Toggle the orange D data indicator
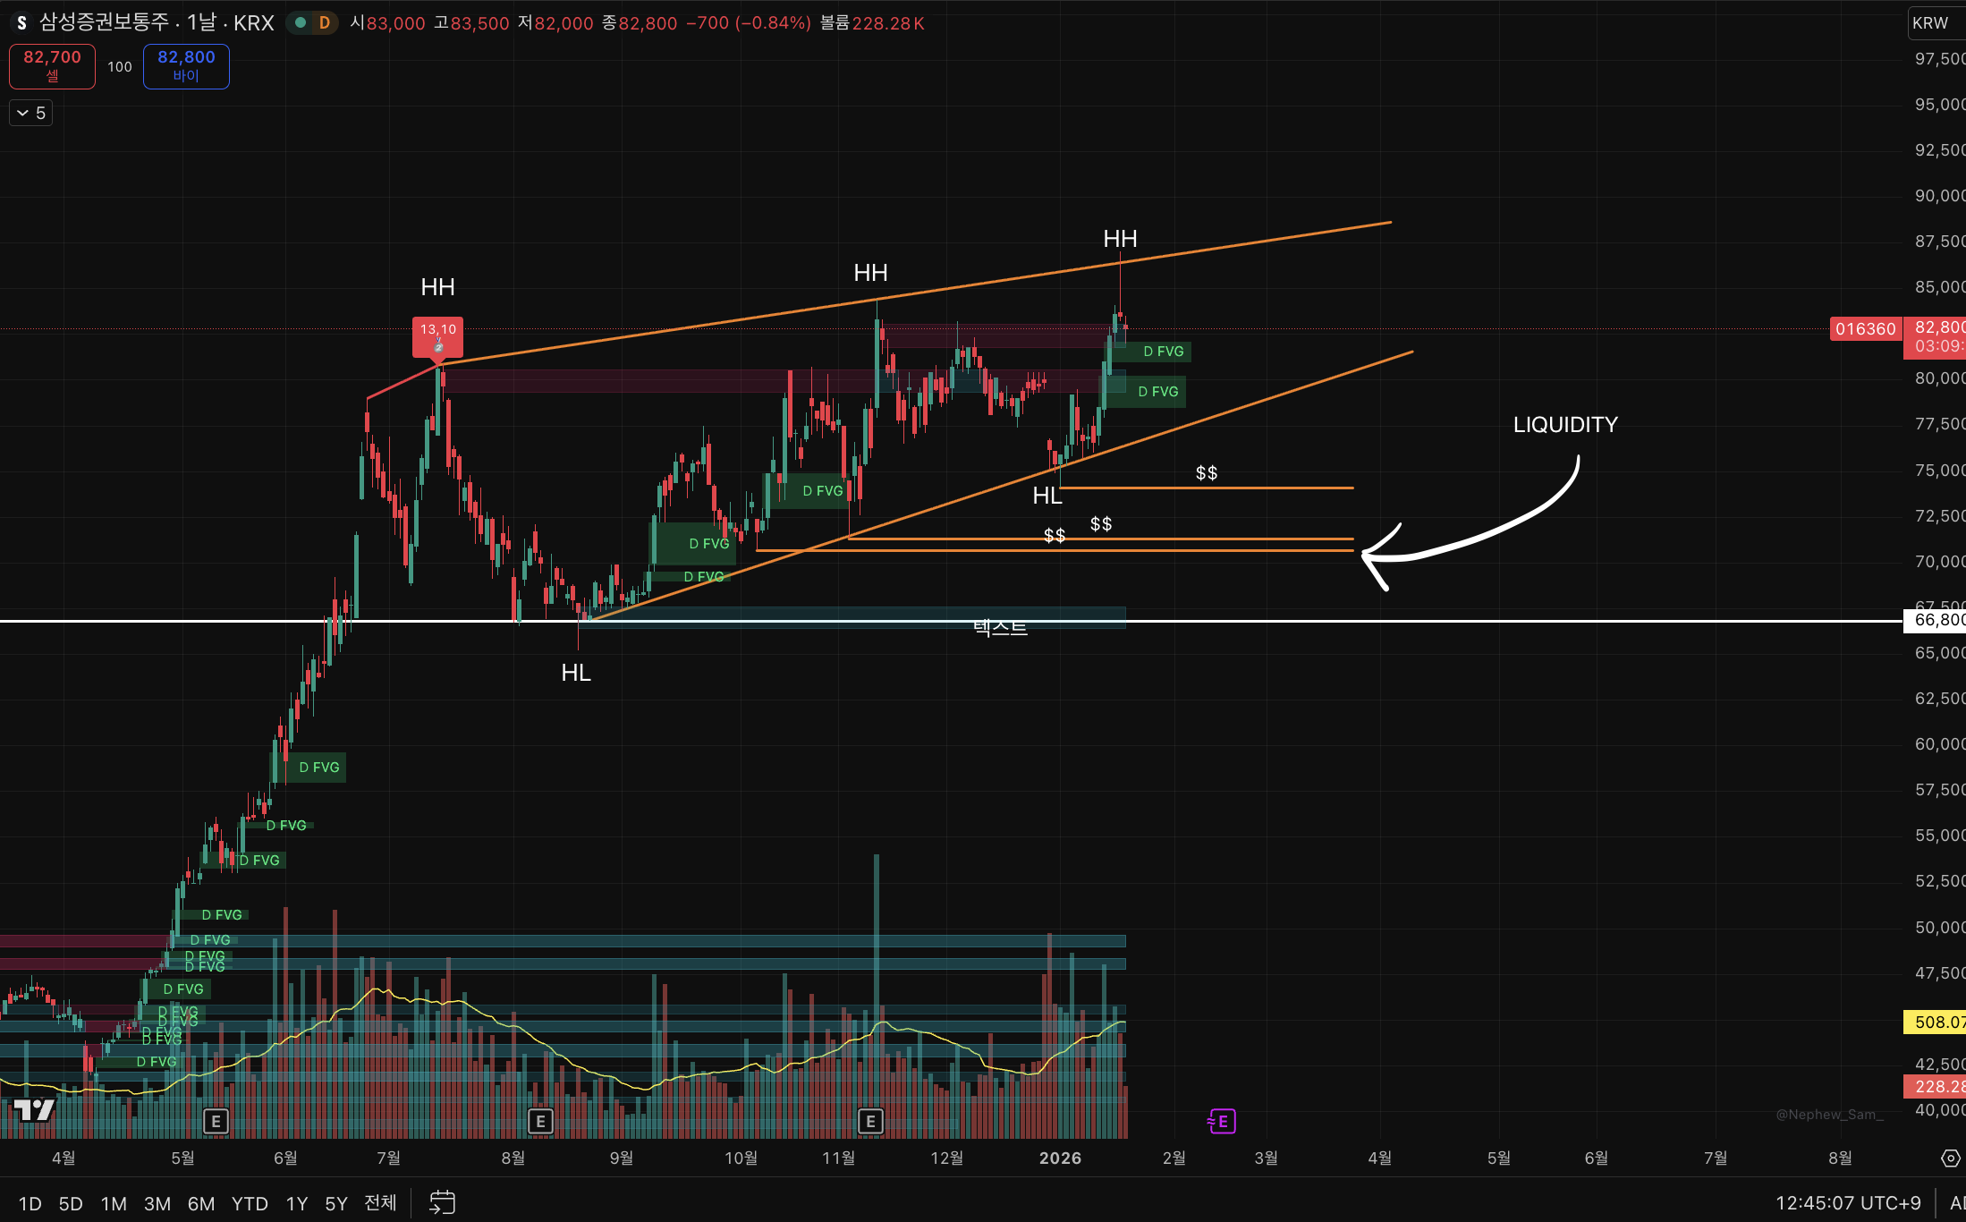This screenshot has height=1222, width=1966. coord(325,23)
